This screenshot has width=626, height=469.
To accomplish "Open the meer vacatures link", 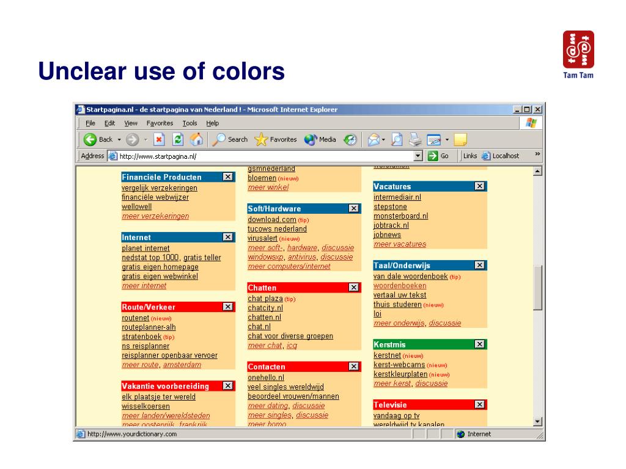I will 400,244.
